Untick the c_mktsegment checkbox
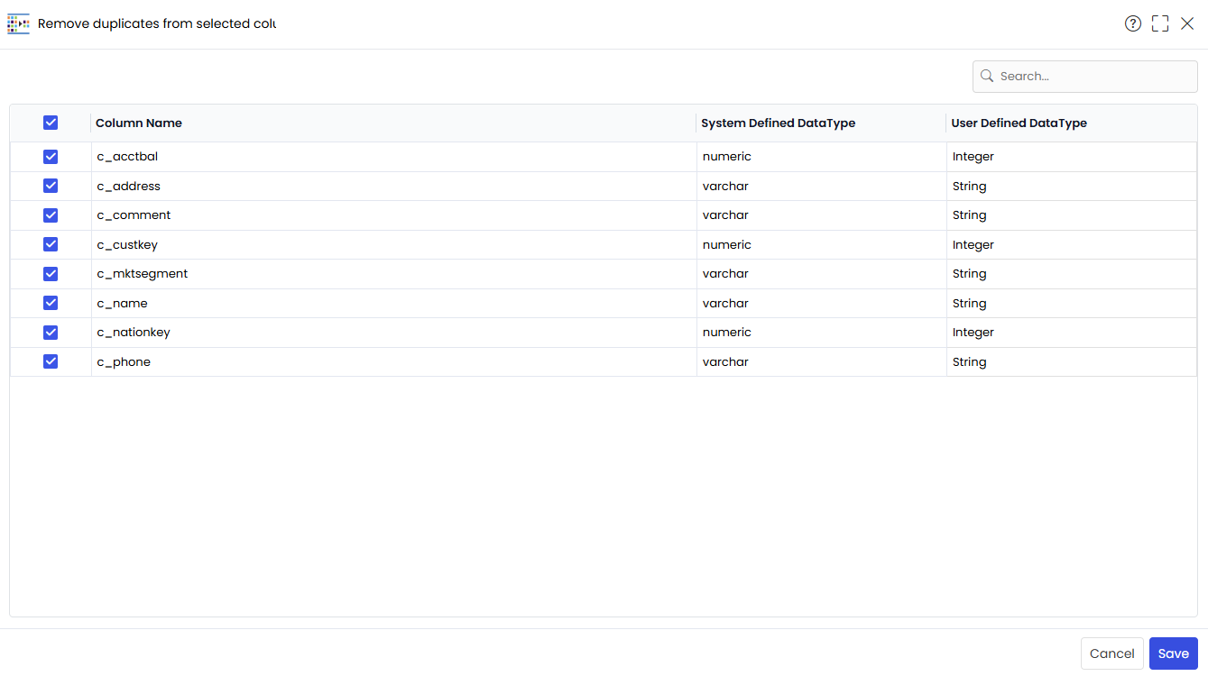Image resolution: width=1208 pixels, height=676 pixels. [x=51, y=274]
